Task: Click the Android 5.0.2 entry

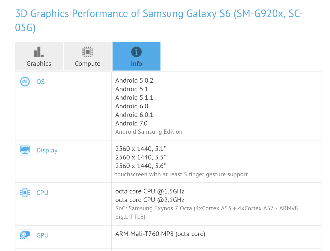Action: tap(134, 80)
